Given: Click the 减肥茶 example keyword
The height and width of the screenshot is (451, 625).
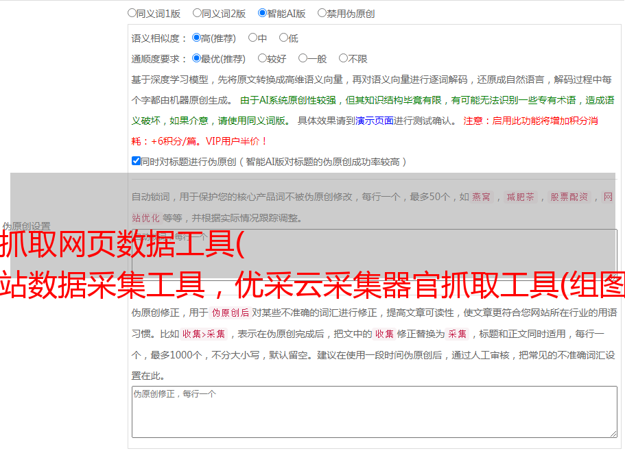Looking at the screenshot, I should (x=520, y=197).
